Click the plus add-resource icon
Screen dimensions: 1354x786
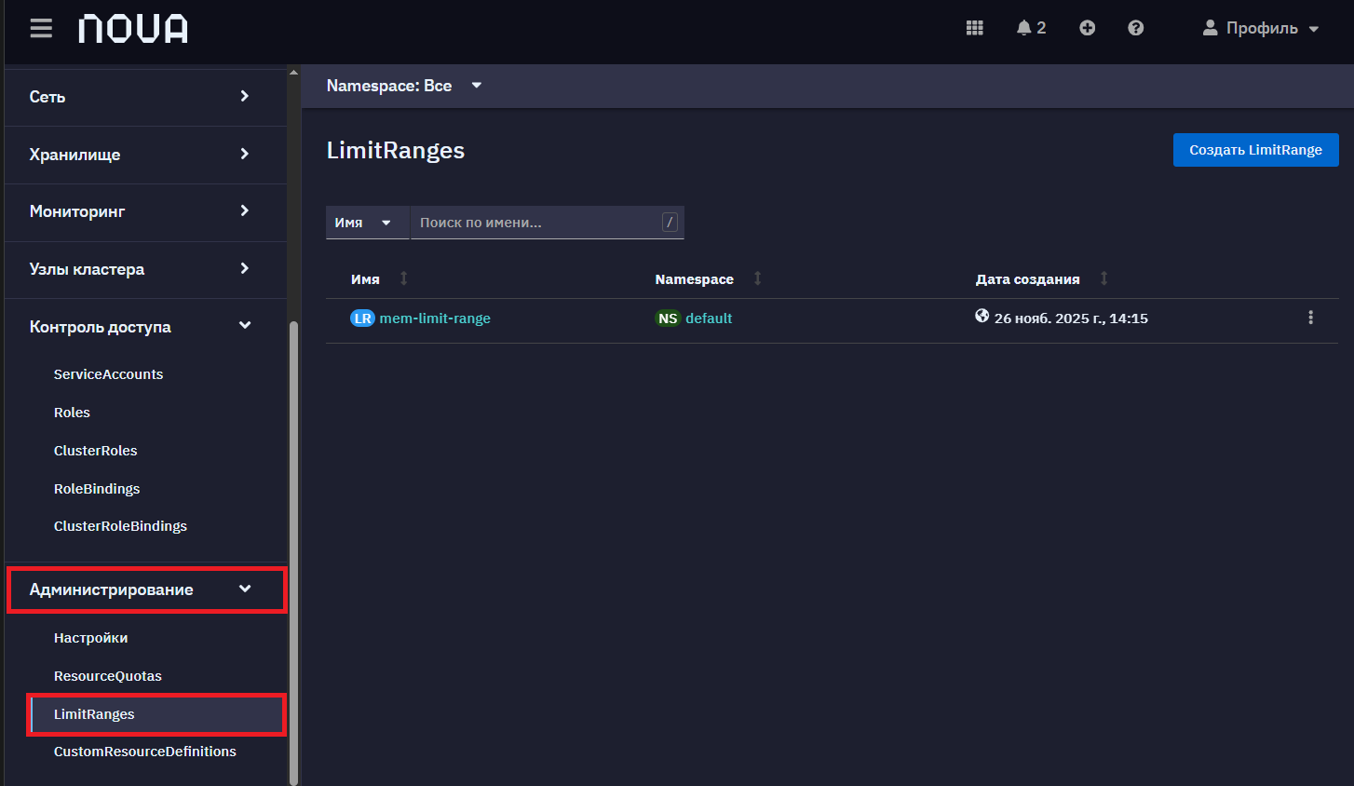pos(1087,28)
